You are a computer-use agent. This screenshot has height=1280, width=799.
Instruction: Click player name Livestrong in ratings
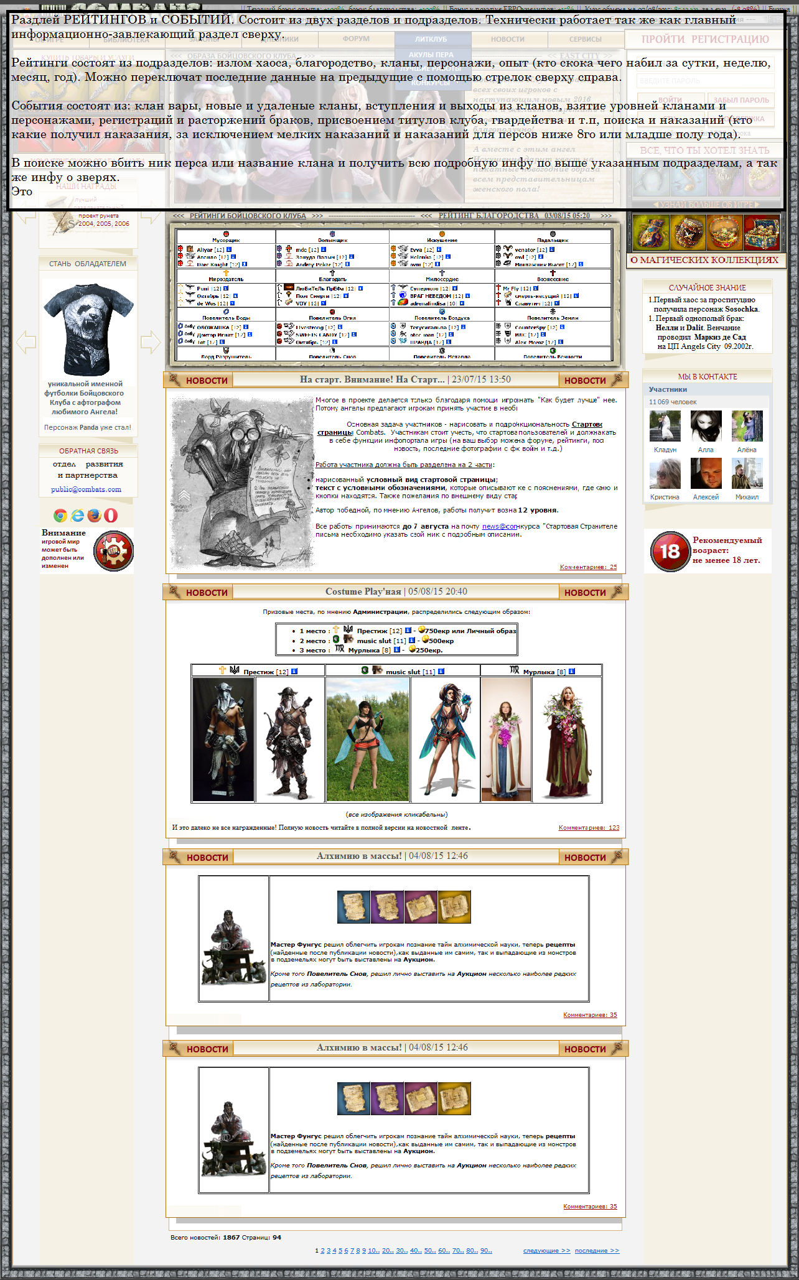pos(310,327)
